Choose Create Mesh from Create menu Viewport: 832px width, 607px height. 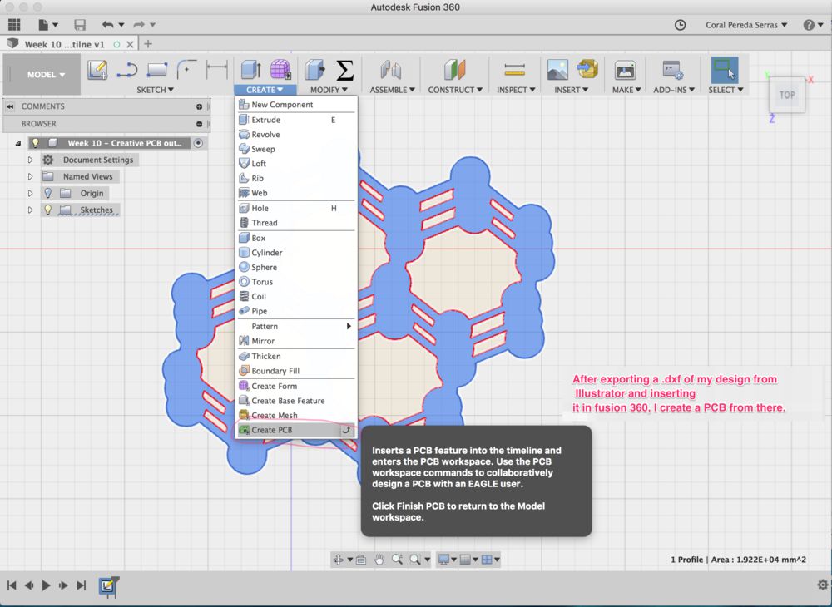pos(296,415)
